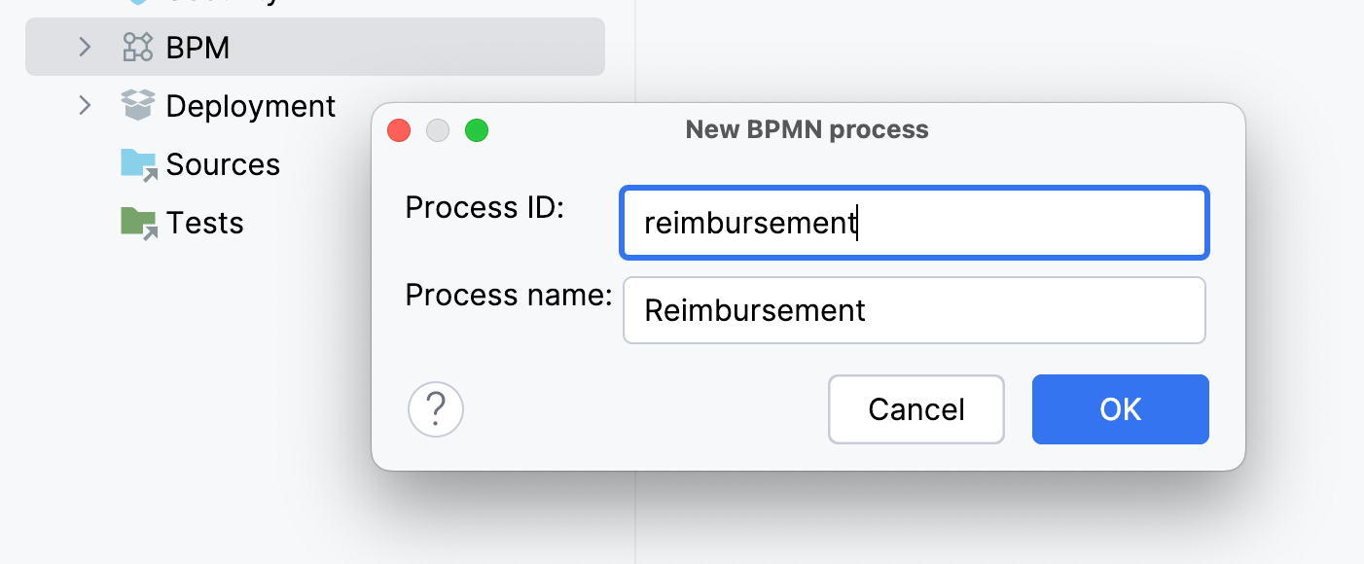Click the green zoom dialog button
The width and height of the screenshot is (1364, 564).
coord(477,130)
